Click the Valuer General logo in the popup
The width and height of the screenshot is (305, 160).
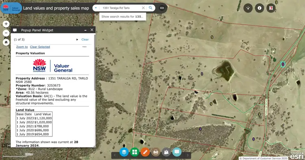(52, 66)
